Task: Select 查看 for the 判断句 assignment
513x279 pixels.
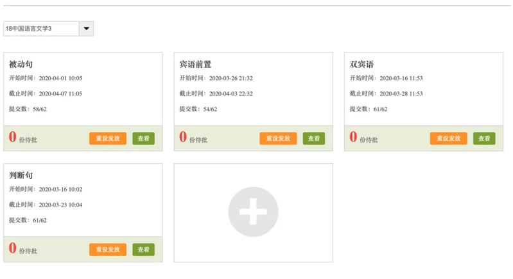Action: (143, 250)
